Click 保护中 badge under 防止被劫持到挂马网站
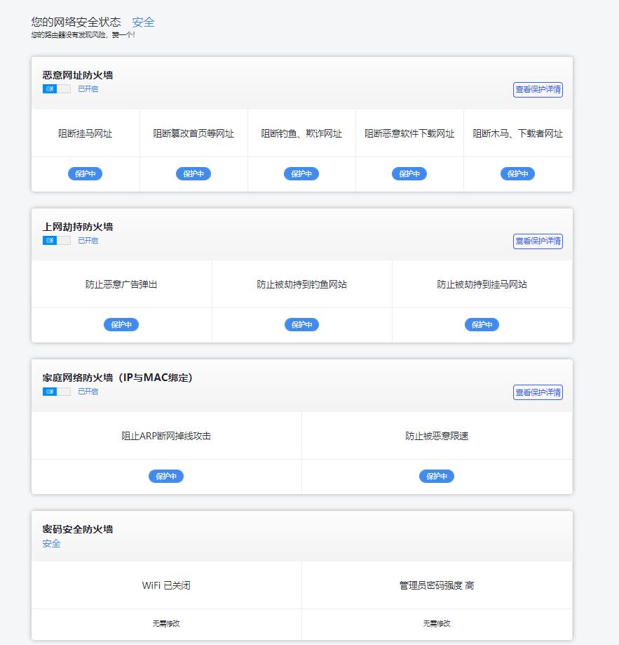Viewport: 619px width, 645px height. coord(482,324)
